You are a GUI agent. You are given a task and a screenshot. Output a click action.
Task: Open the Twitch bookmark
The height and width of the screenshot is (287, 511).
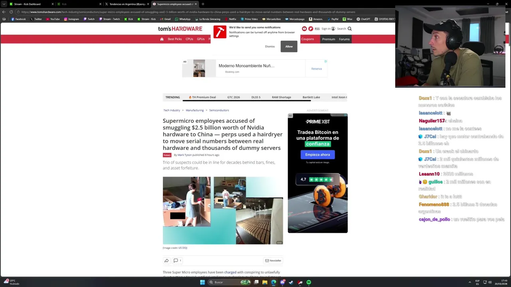coord(89,19)
